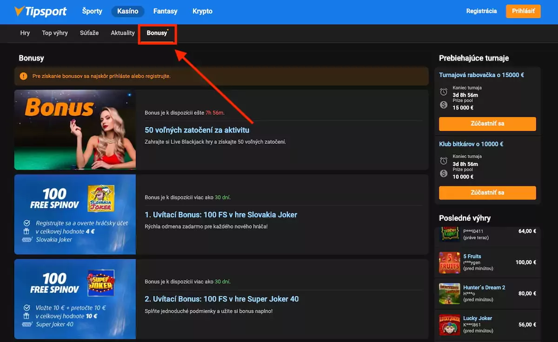The width and height of the screenshot is (558, 342).
Task: Click the Prihlásiť button
Action: 523,11
